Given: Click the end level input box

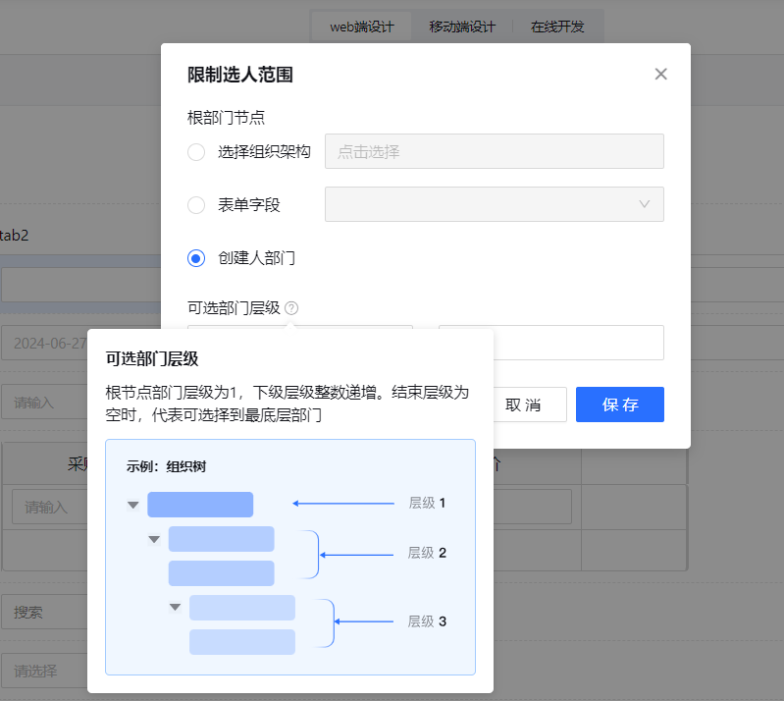Looking at the screenshot, I should (551, 343).
